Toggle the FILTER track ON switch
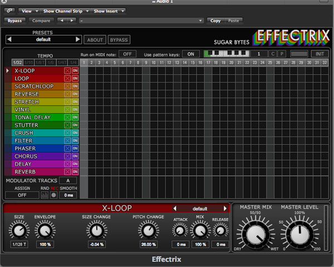This screenshot has width=334, height=267. [75, 140]
